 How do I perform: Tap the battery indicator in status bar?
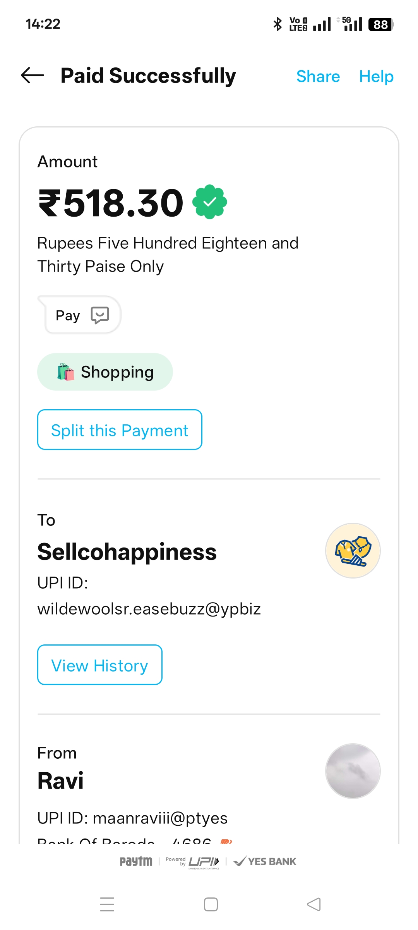[381, 24]
